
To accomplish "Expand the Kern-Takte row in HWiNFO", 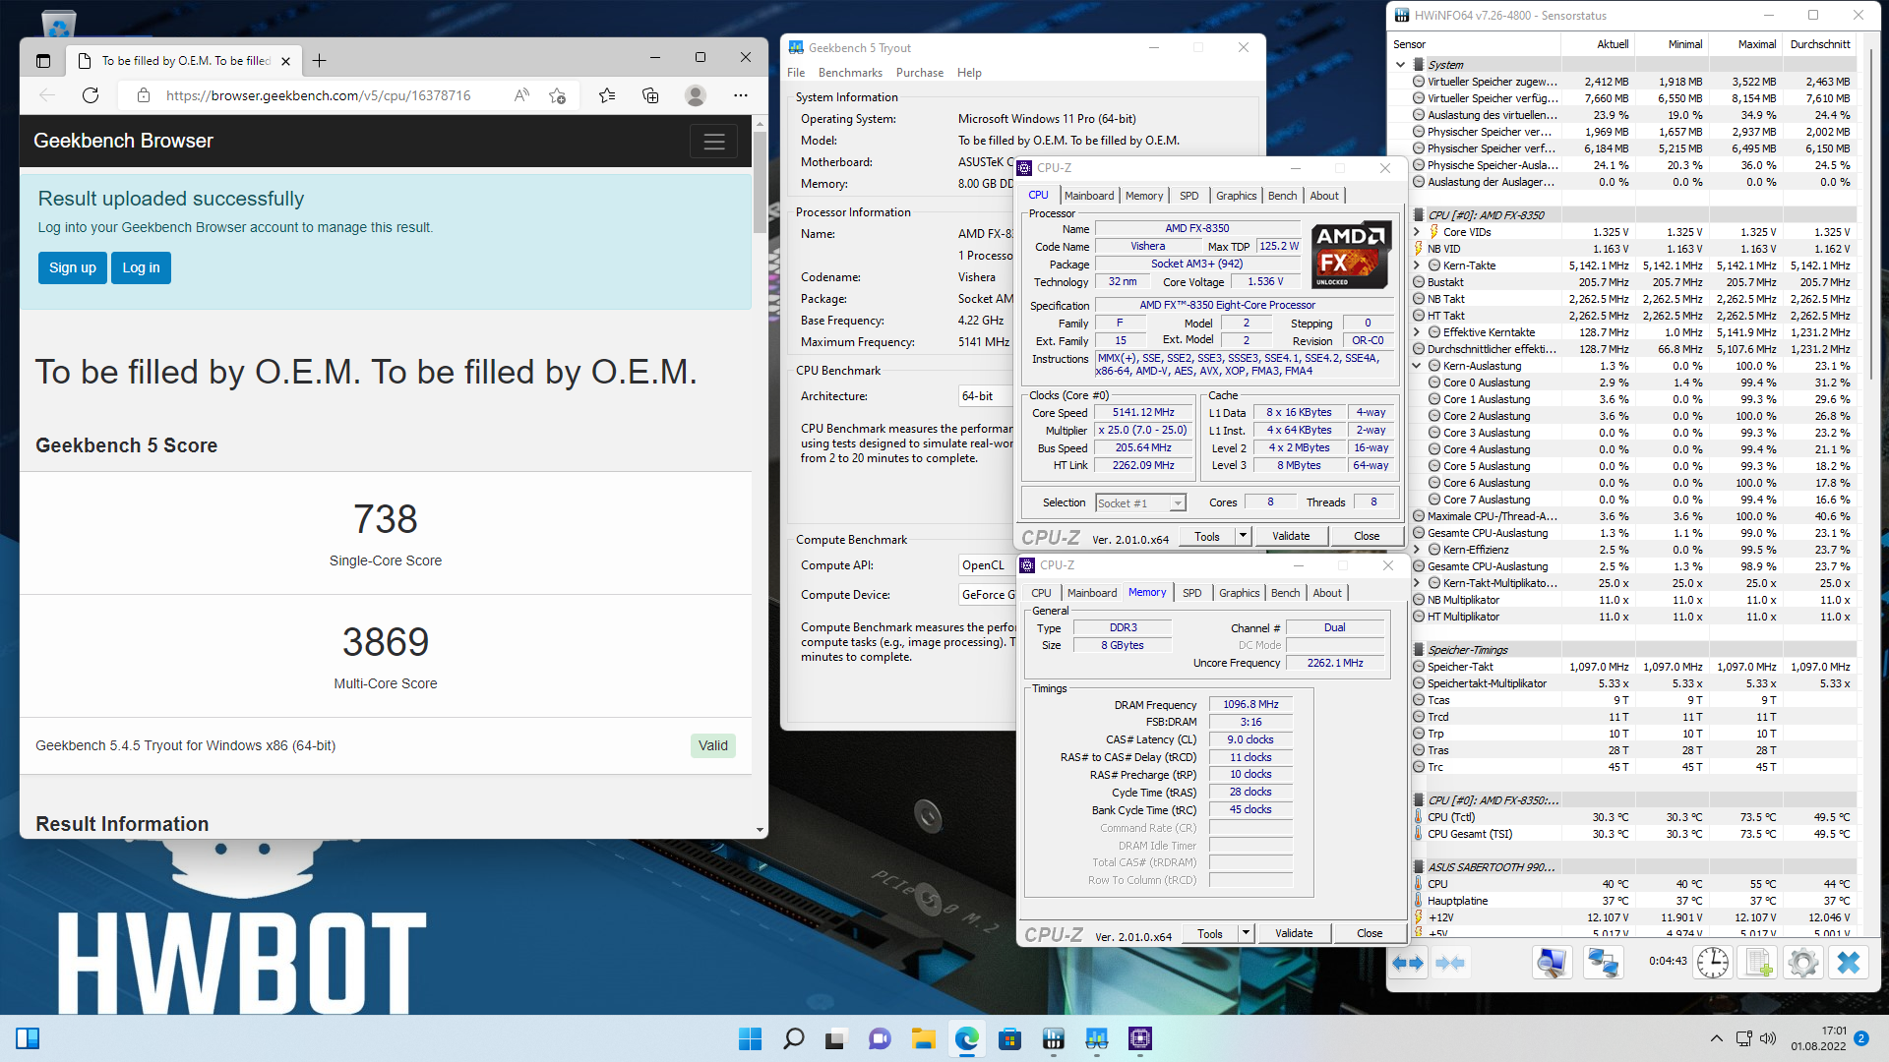I will coord(1417,265).
